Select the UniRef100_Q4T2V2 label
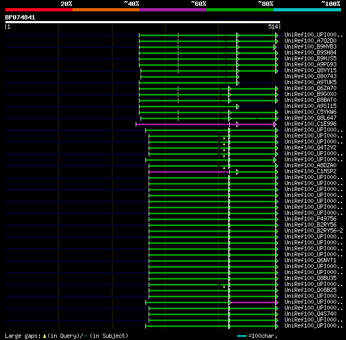The height and width of the screenshot is (340, 346). pos(310,148)
